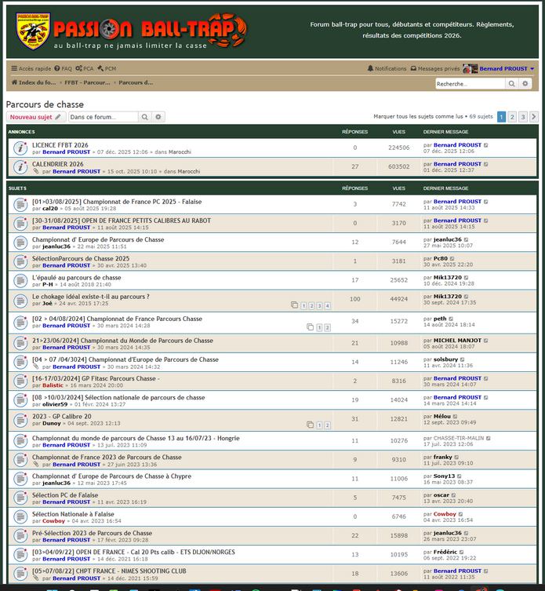Click the search magnifier next to Recherche

(513, 83)
